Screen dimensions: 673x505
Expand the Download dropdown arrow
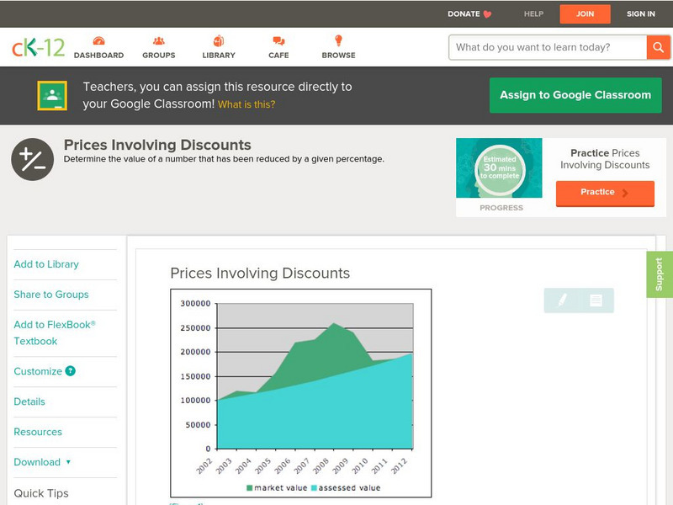(68, 462)
